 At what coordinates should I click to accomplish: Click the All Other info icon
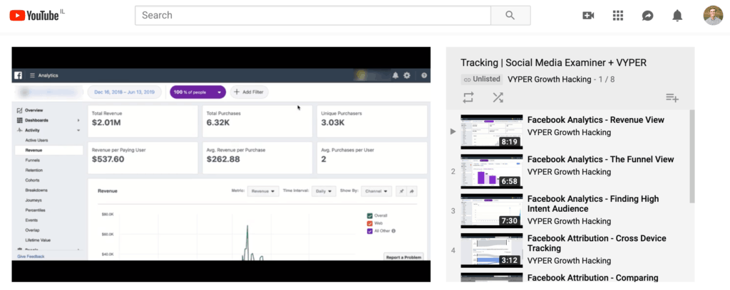(x=394, y=230)
